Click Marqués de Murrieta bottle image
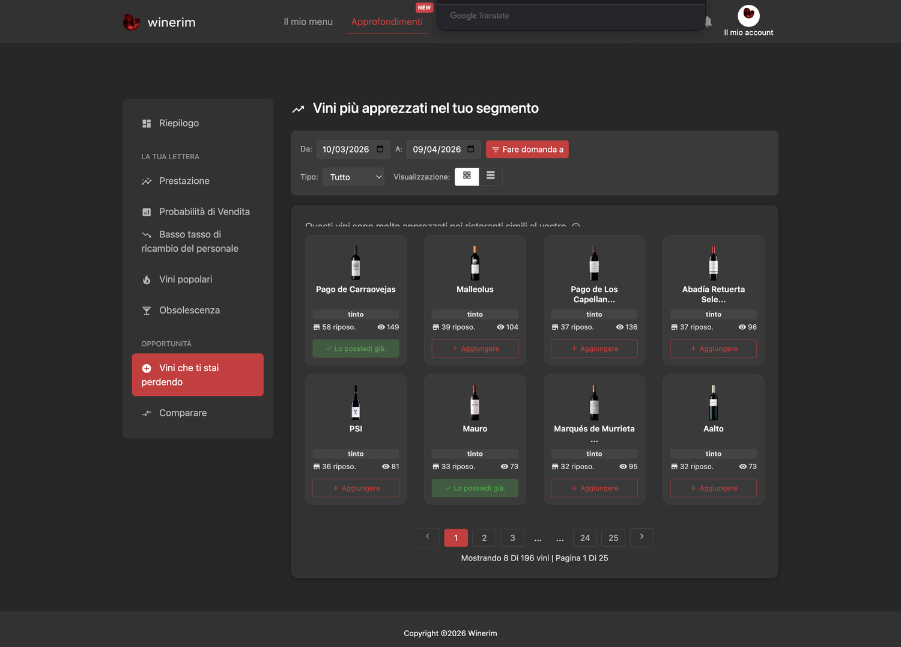The image size is (901, 647). [x=594, y=402]
